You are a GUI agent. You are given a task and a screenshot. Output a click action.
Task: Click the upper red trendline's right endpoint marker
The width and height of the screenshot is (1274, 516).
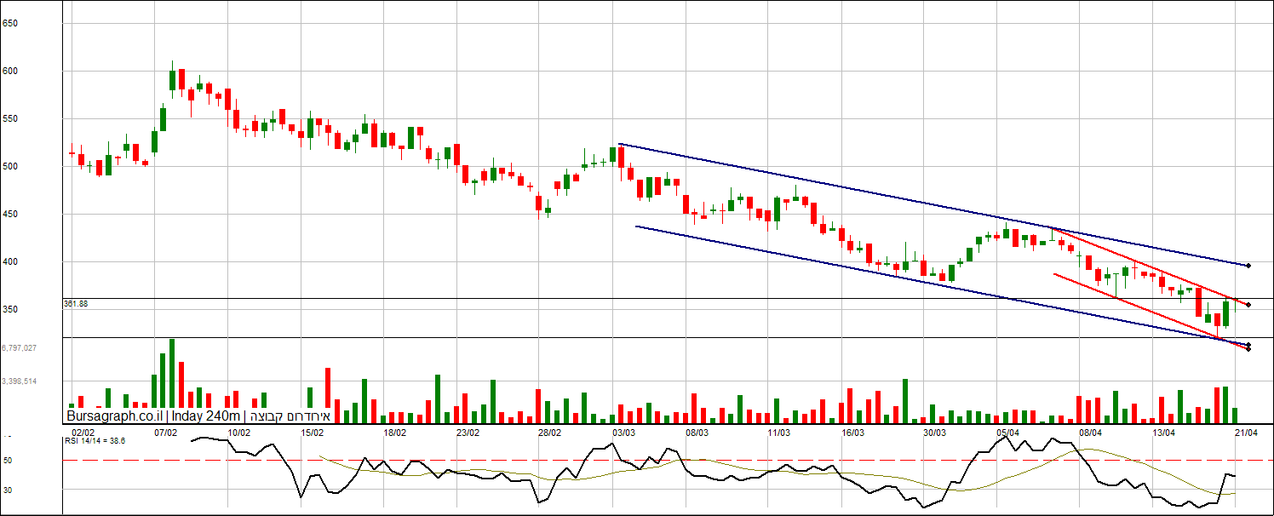pyautogui.click(x=1248, y=305)
